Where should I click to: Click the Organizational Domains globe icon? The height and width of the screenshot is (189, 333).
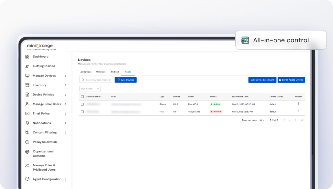click(27, 152)
